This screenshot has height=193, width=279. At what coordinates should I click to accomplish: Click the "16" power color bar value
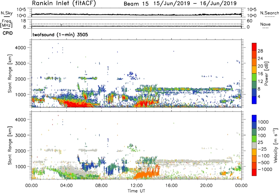(x=260, y=74)
